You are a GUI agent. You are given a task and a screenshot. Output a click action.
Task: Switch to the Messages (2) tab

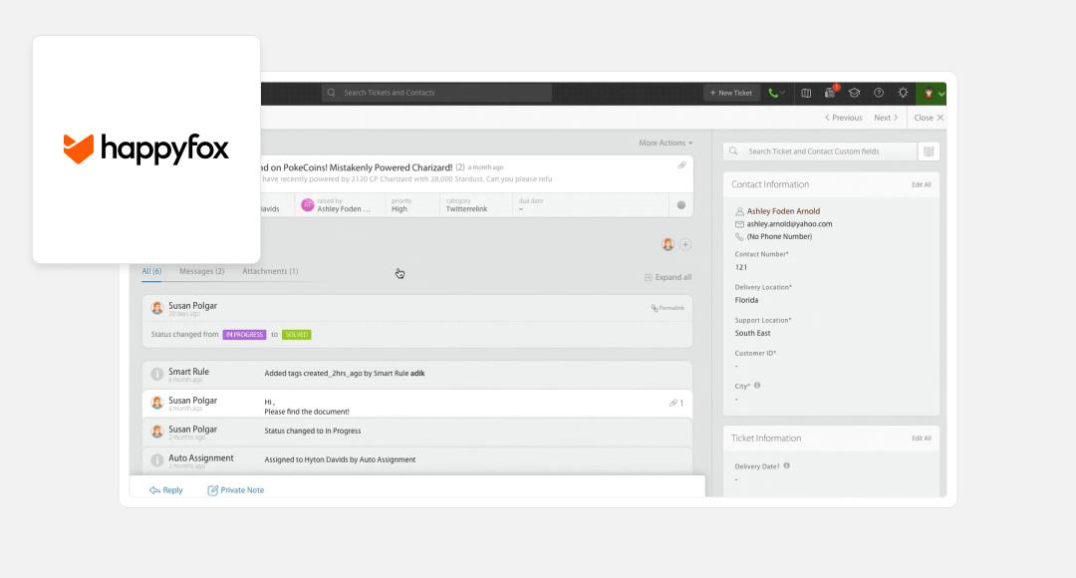coord(201,271)
